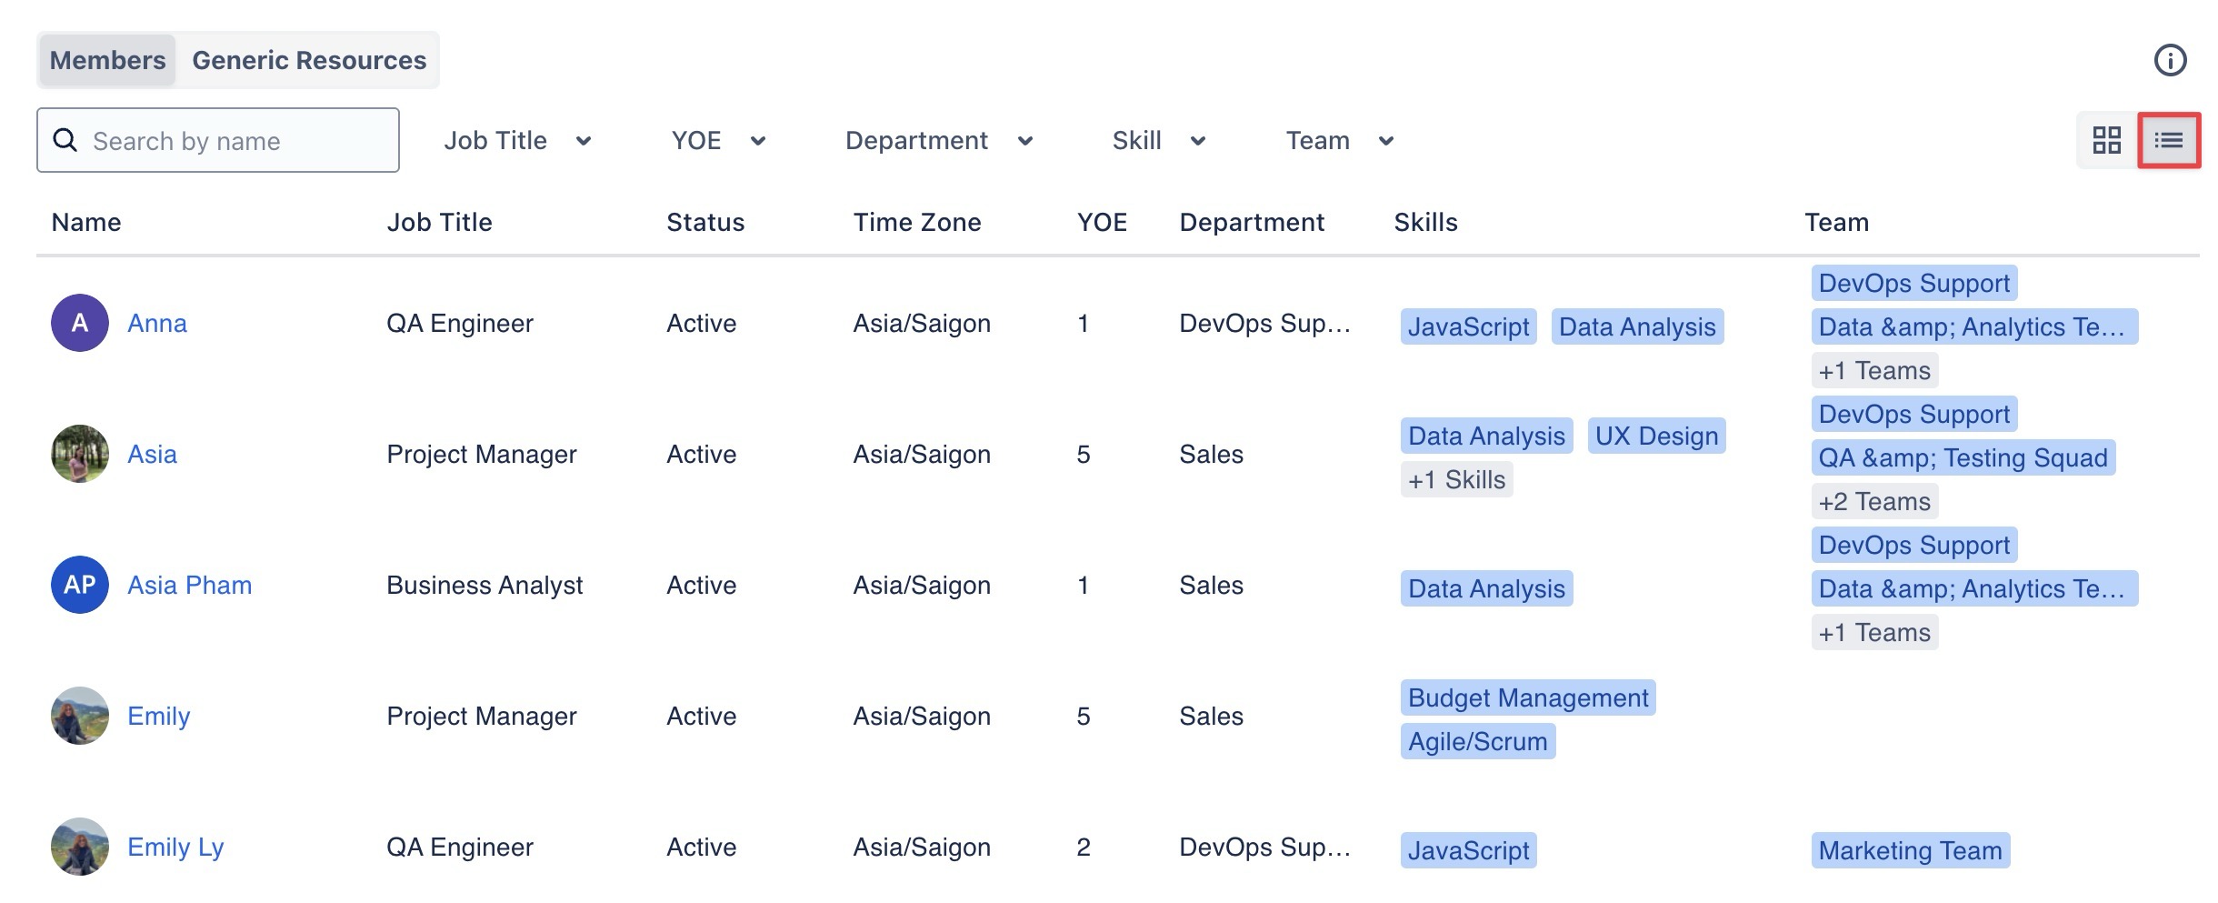Select the Members tab

click(107, 61)
